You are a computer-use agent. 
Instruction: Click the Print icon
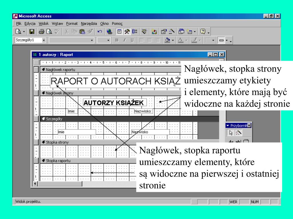pyautogui.click(x=41, y=32)
